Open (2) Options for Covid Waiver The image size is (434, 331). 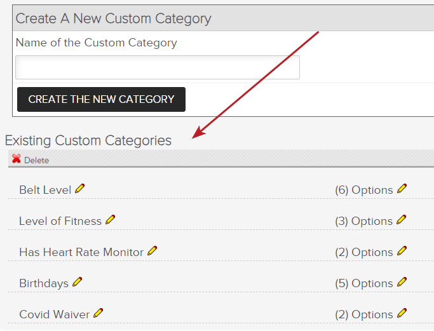pyautogui.click(x=364, y=314)
